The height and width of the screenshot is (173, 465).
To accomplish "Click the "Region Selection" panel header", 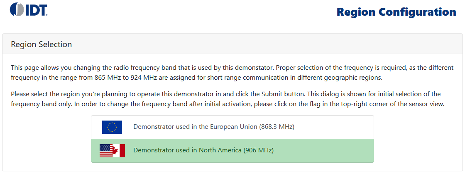I will pos(42,44).
